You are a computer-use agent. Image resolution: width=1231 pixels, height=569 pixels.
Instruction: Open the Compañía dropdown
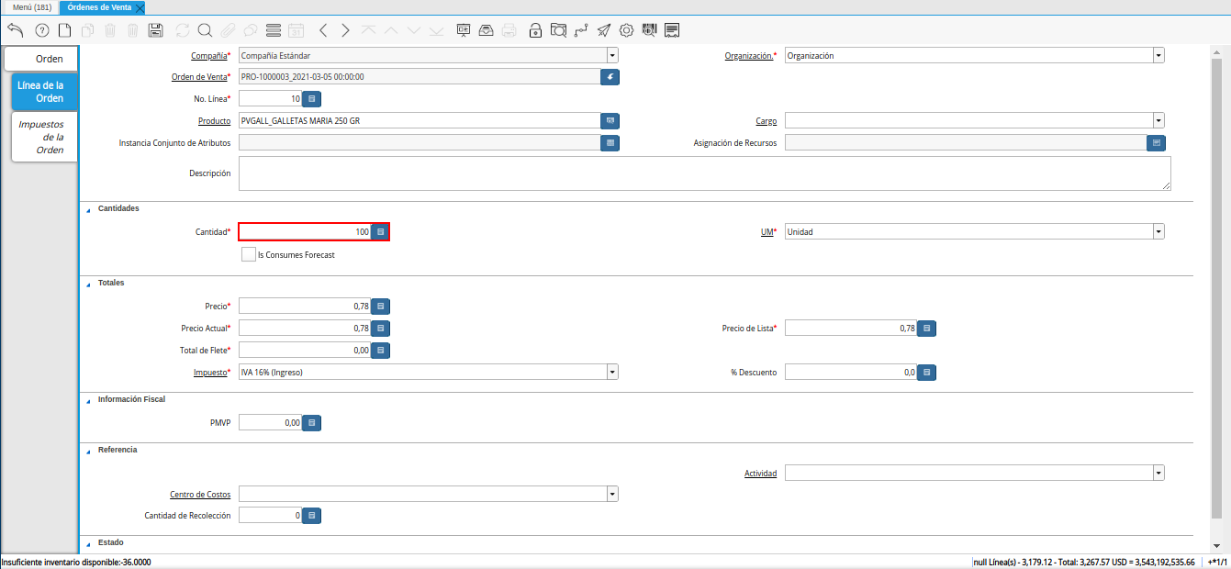[x=612, y=55]
